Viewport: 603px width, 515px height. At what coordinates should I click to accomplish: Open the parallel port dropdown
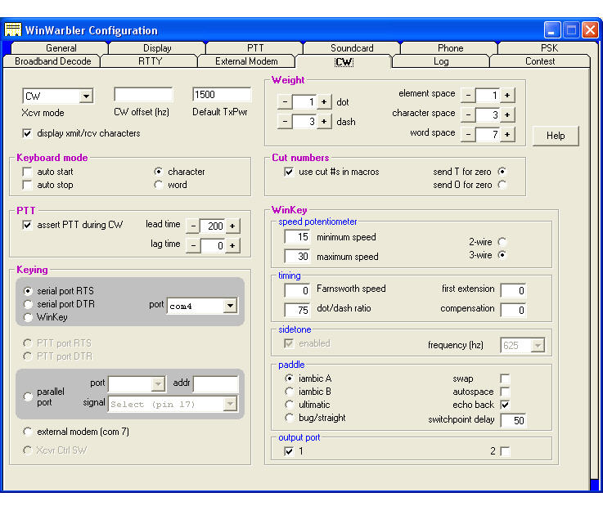point(158,383)
